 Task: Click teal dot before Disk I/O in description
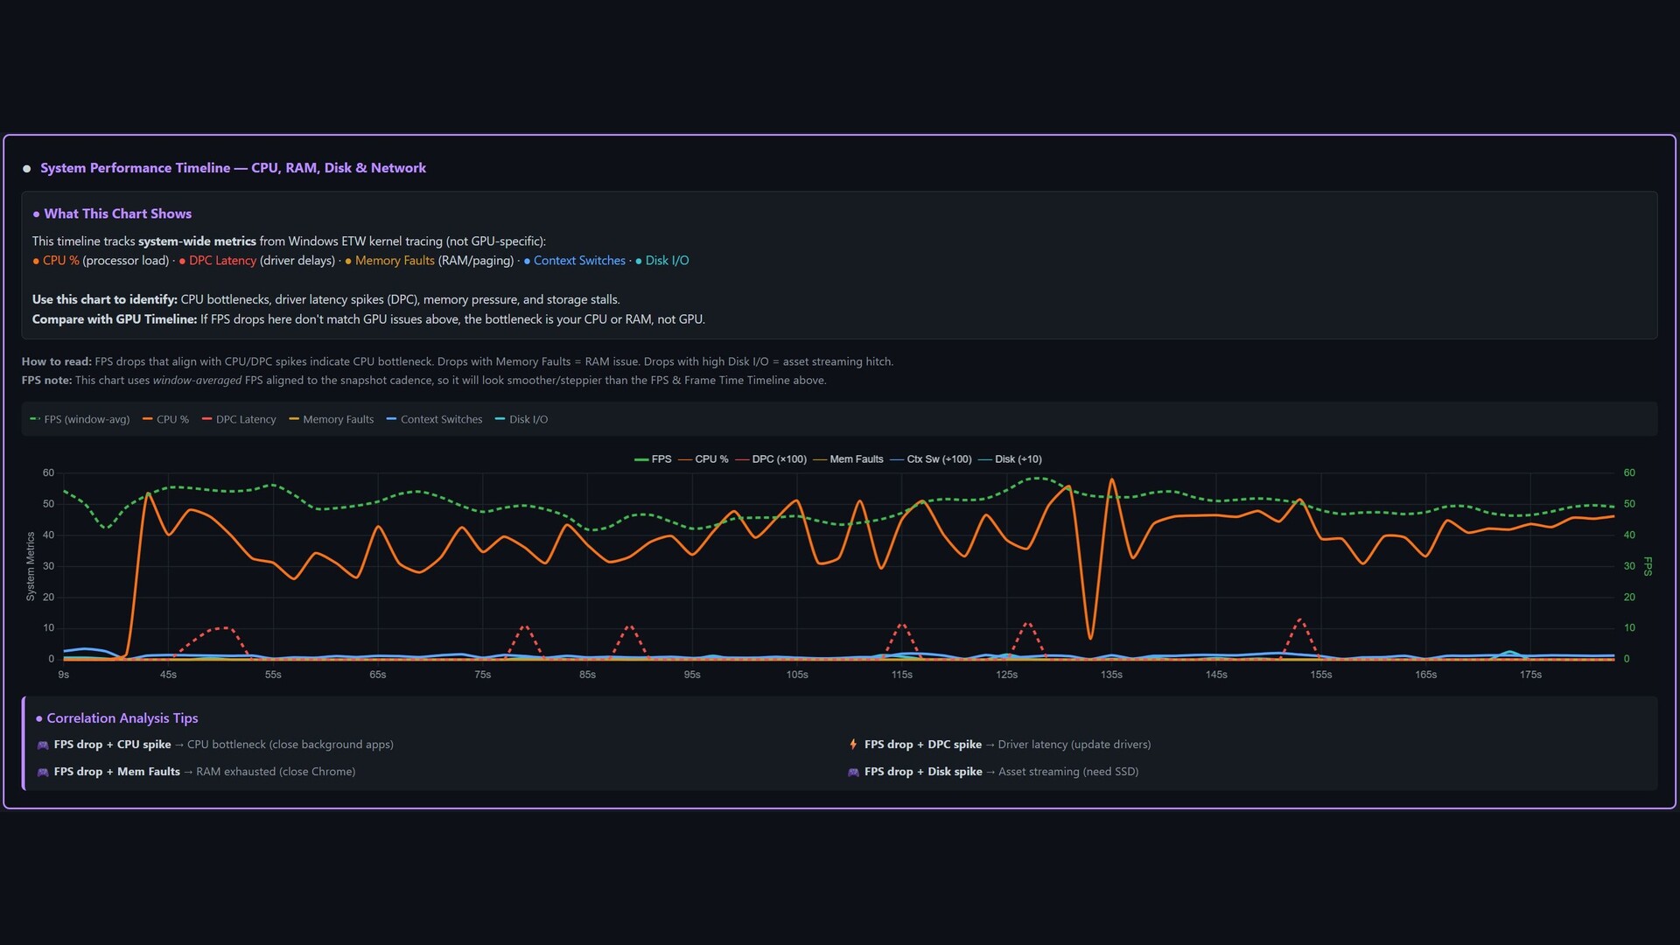639,261
